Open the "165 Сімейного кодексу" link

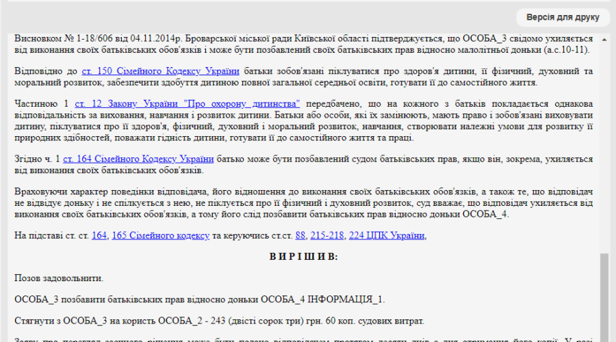(160, 236)
